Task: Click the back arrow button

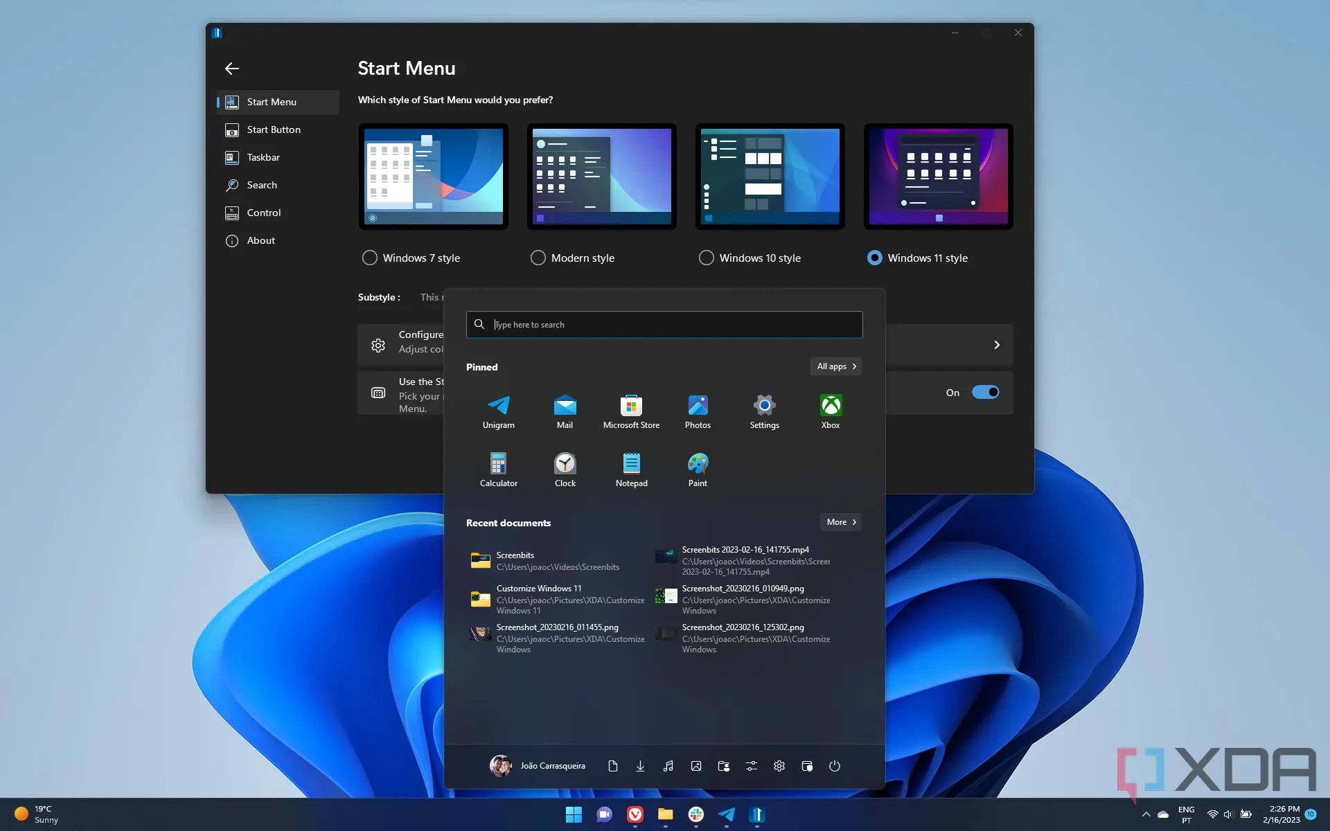Action: tap(232, 69)
